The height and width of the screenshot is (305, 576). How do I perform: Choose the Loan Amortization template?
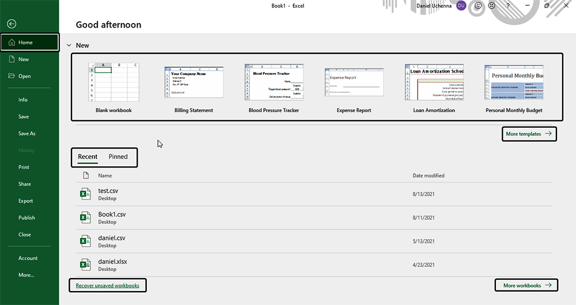pyautogui.click(x=434, y=82)
